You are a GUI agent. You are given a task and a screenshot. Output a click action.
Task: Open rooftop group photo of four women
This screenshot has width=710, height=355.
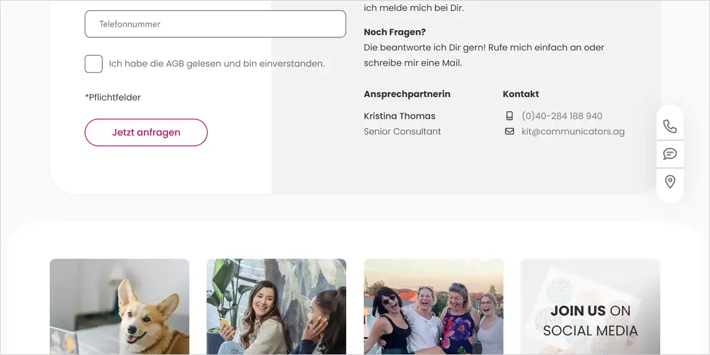tap(434, 306)
